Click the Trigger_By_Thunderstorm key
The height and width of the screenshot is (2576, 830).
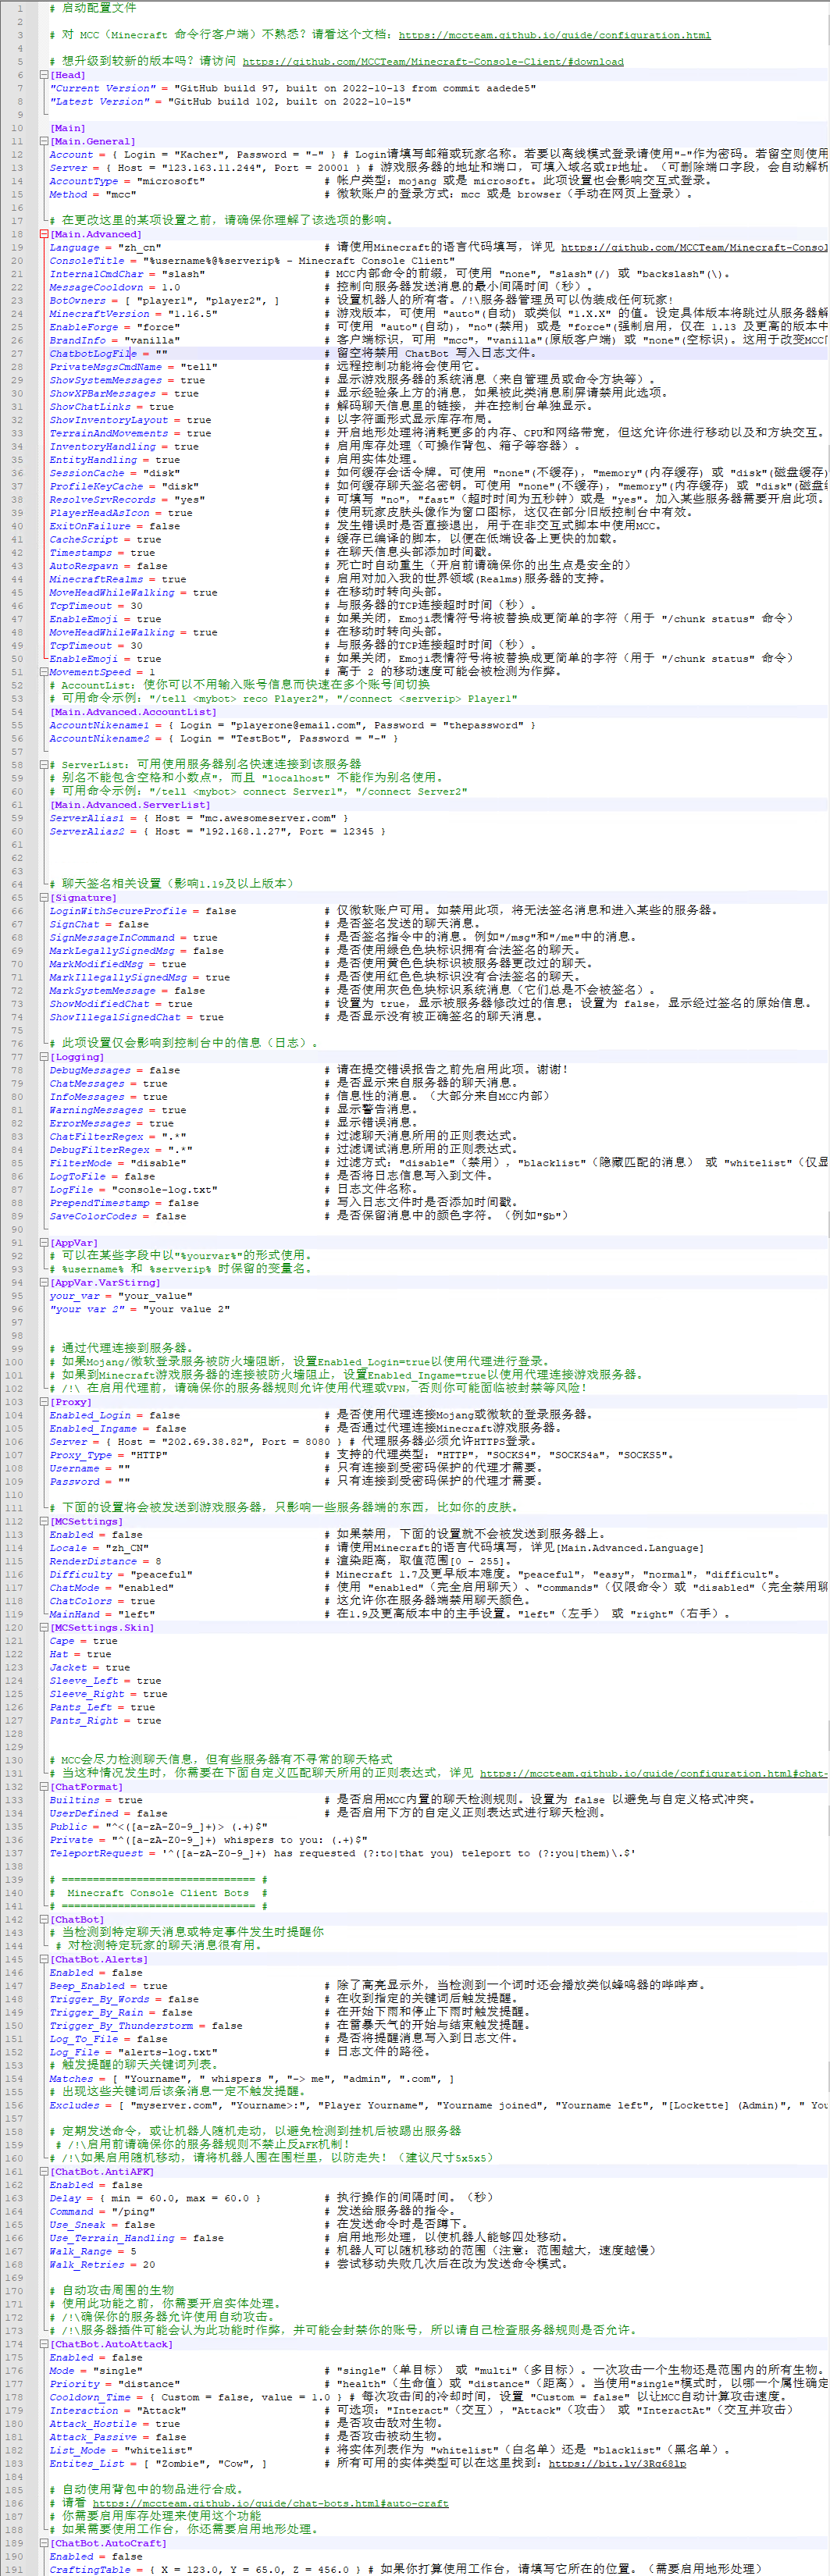pos(121,2026)
